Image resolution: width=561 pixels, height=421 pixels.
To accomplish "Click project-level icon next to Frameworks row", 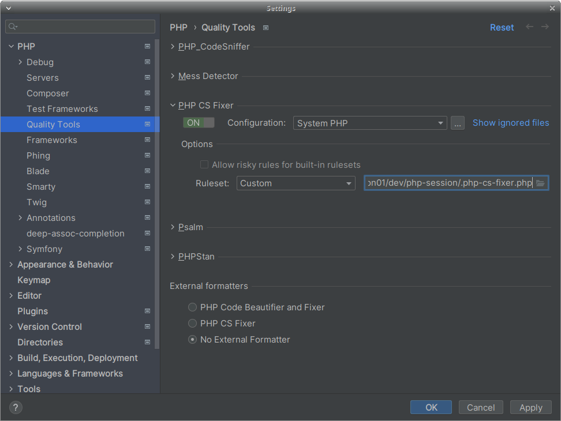I will 147,140.
